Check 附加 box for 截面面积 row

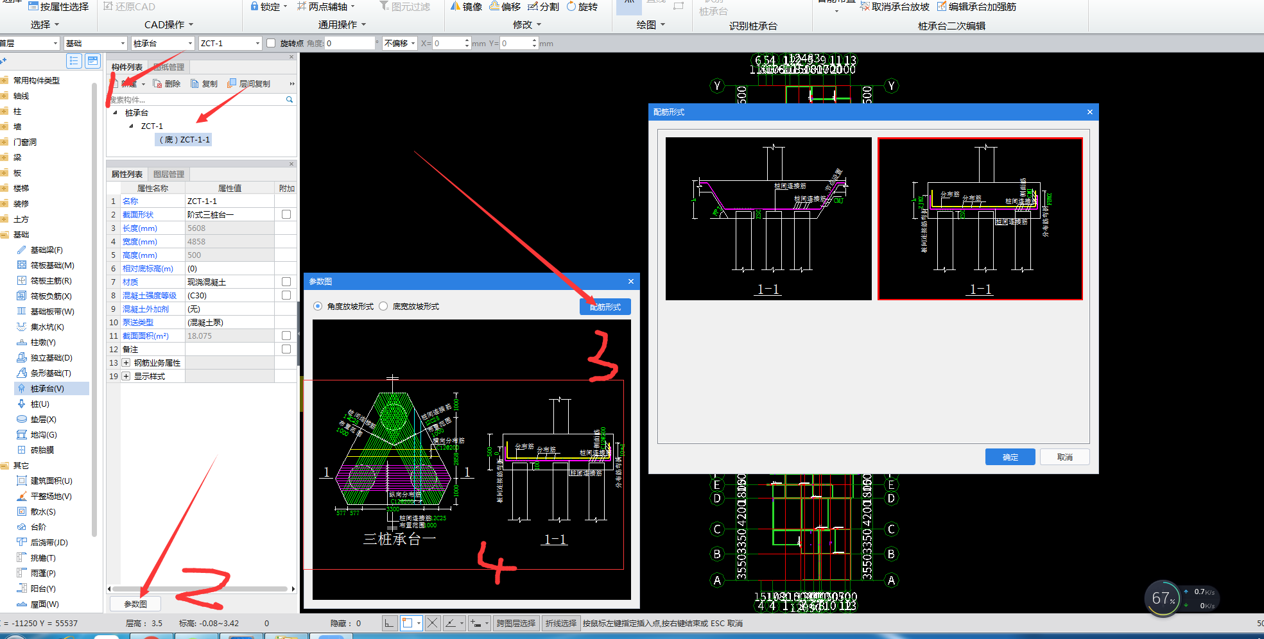[x=286, y=336]
